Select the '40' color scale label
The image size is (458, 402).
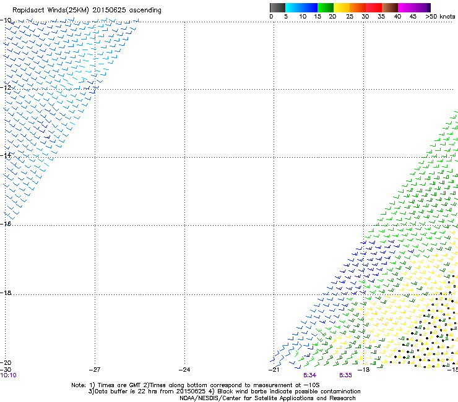[397, 17]
